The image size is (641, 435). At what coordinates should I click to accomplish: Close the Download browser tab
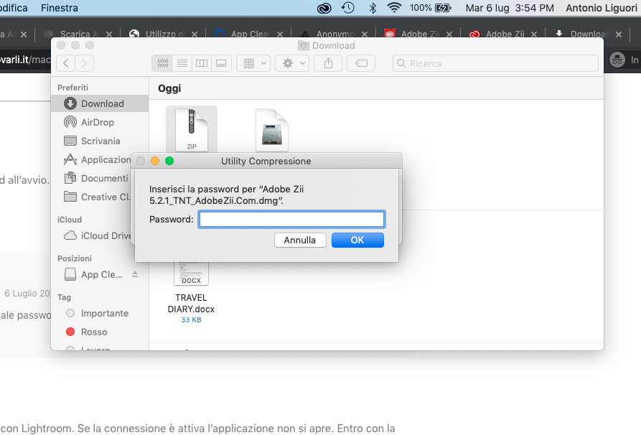[x=619, y=34]
